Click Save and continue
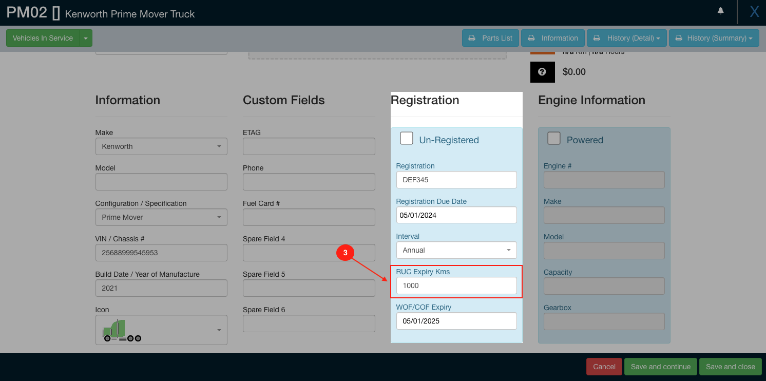Screen dimensions: 766x381 (x=660, y=367)
